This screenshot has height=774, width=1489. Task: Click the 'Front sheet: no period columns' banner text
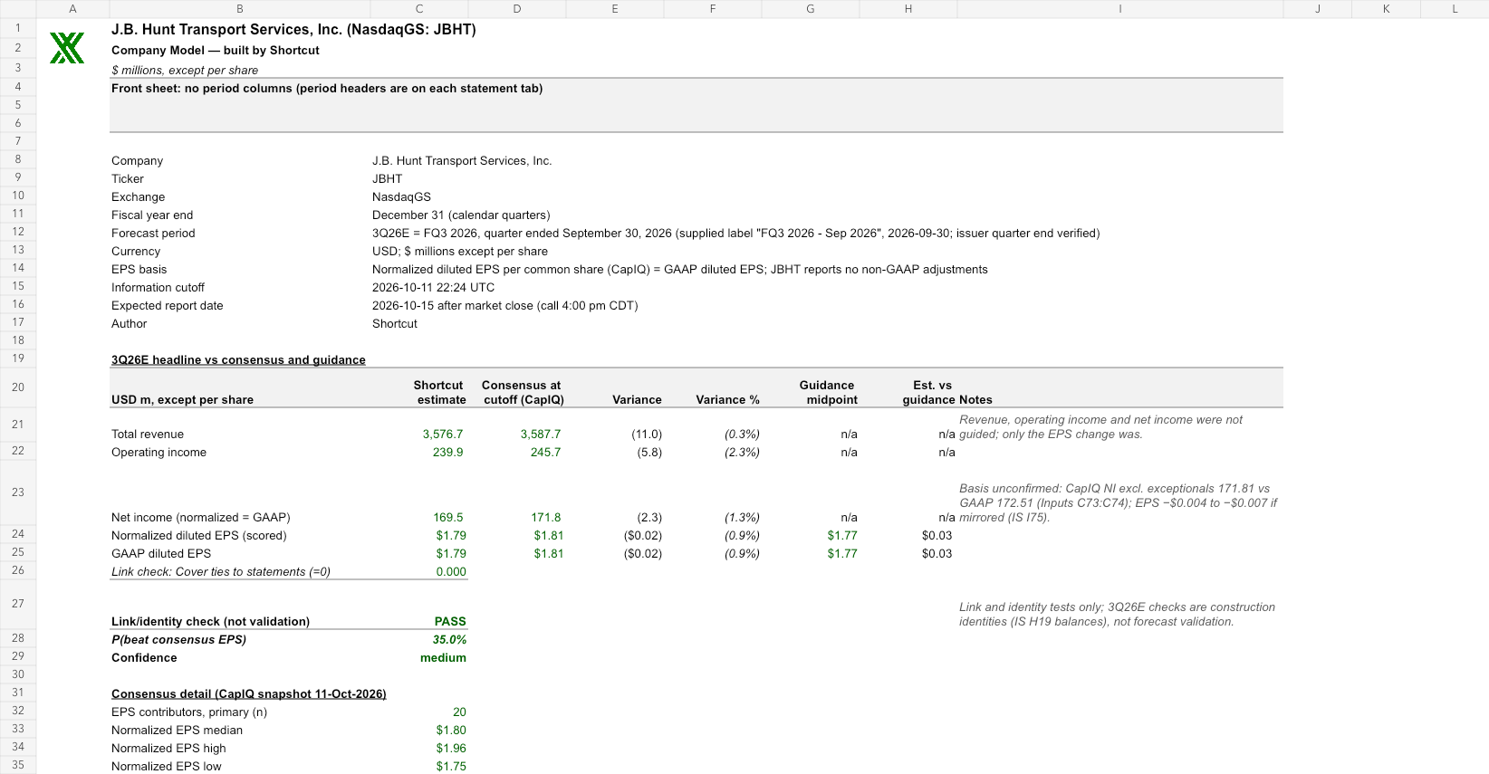(x=327, y=89)
